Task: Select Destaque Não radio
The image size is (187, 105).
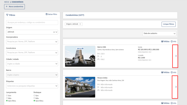Action: 34,98
